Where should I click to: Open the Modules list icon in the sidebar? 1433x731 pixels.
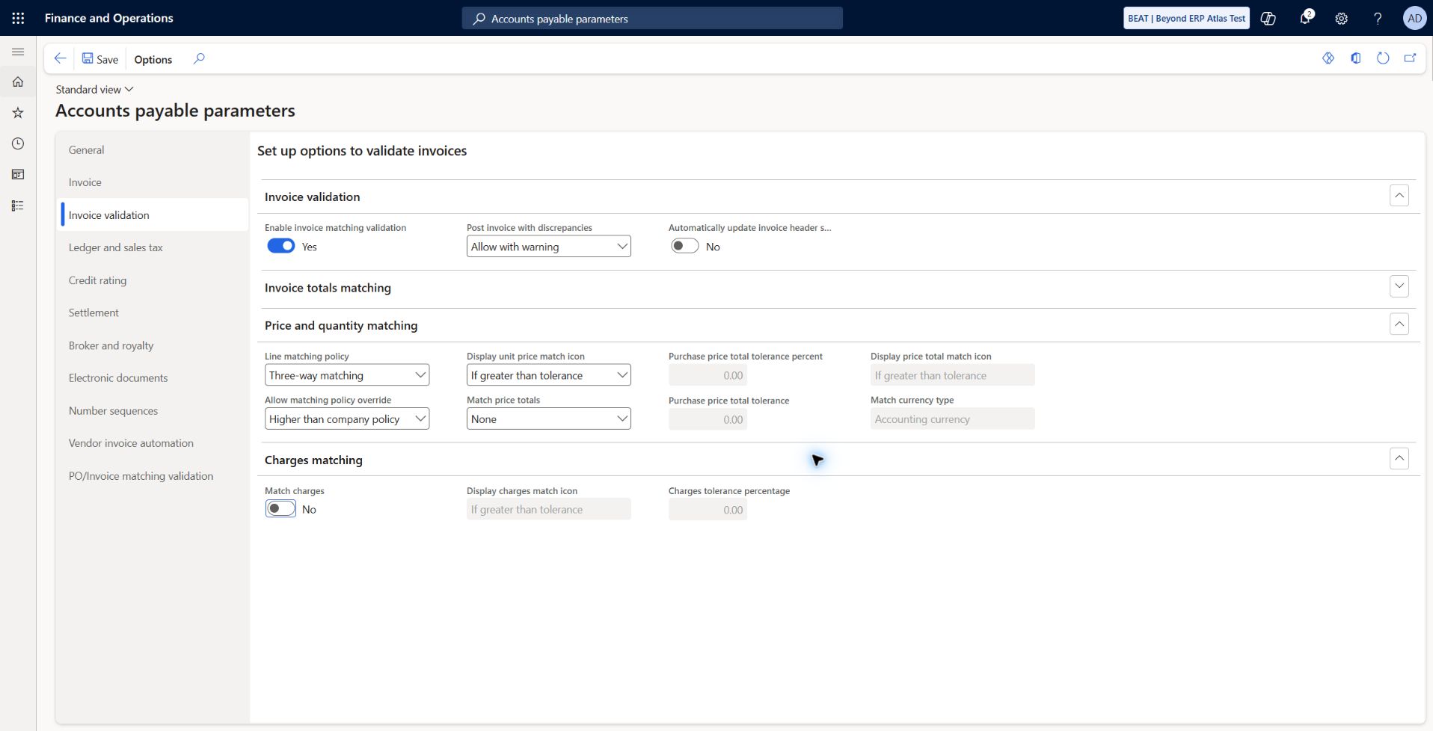tap(18, 206)
